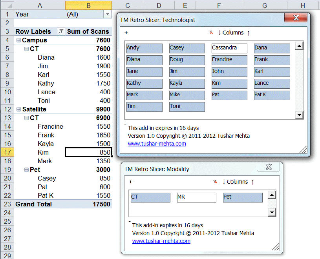Open tushar-mehta.com link in Modality slicer
Viewport: 320px width, 259px height.
pos(161,241)
